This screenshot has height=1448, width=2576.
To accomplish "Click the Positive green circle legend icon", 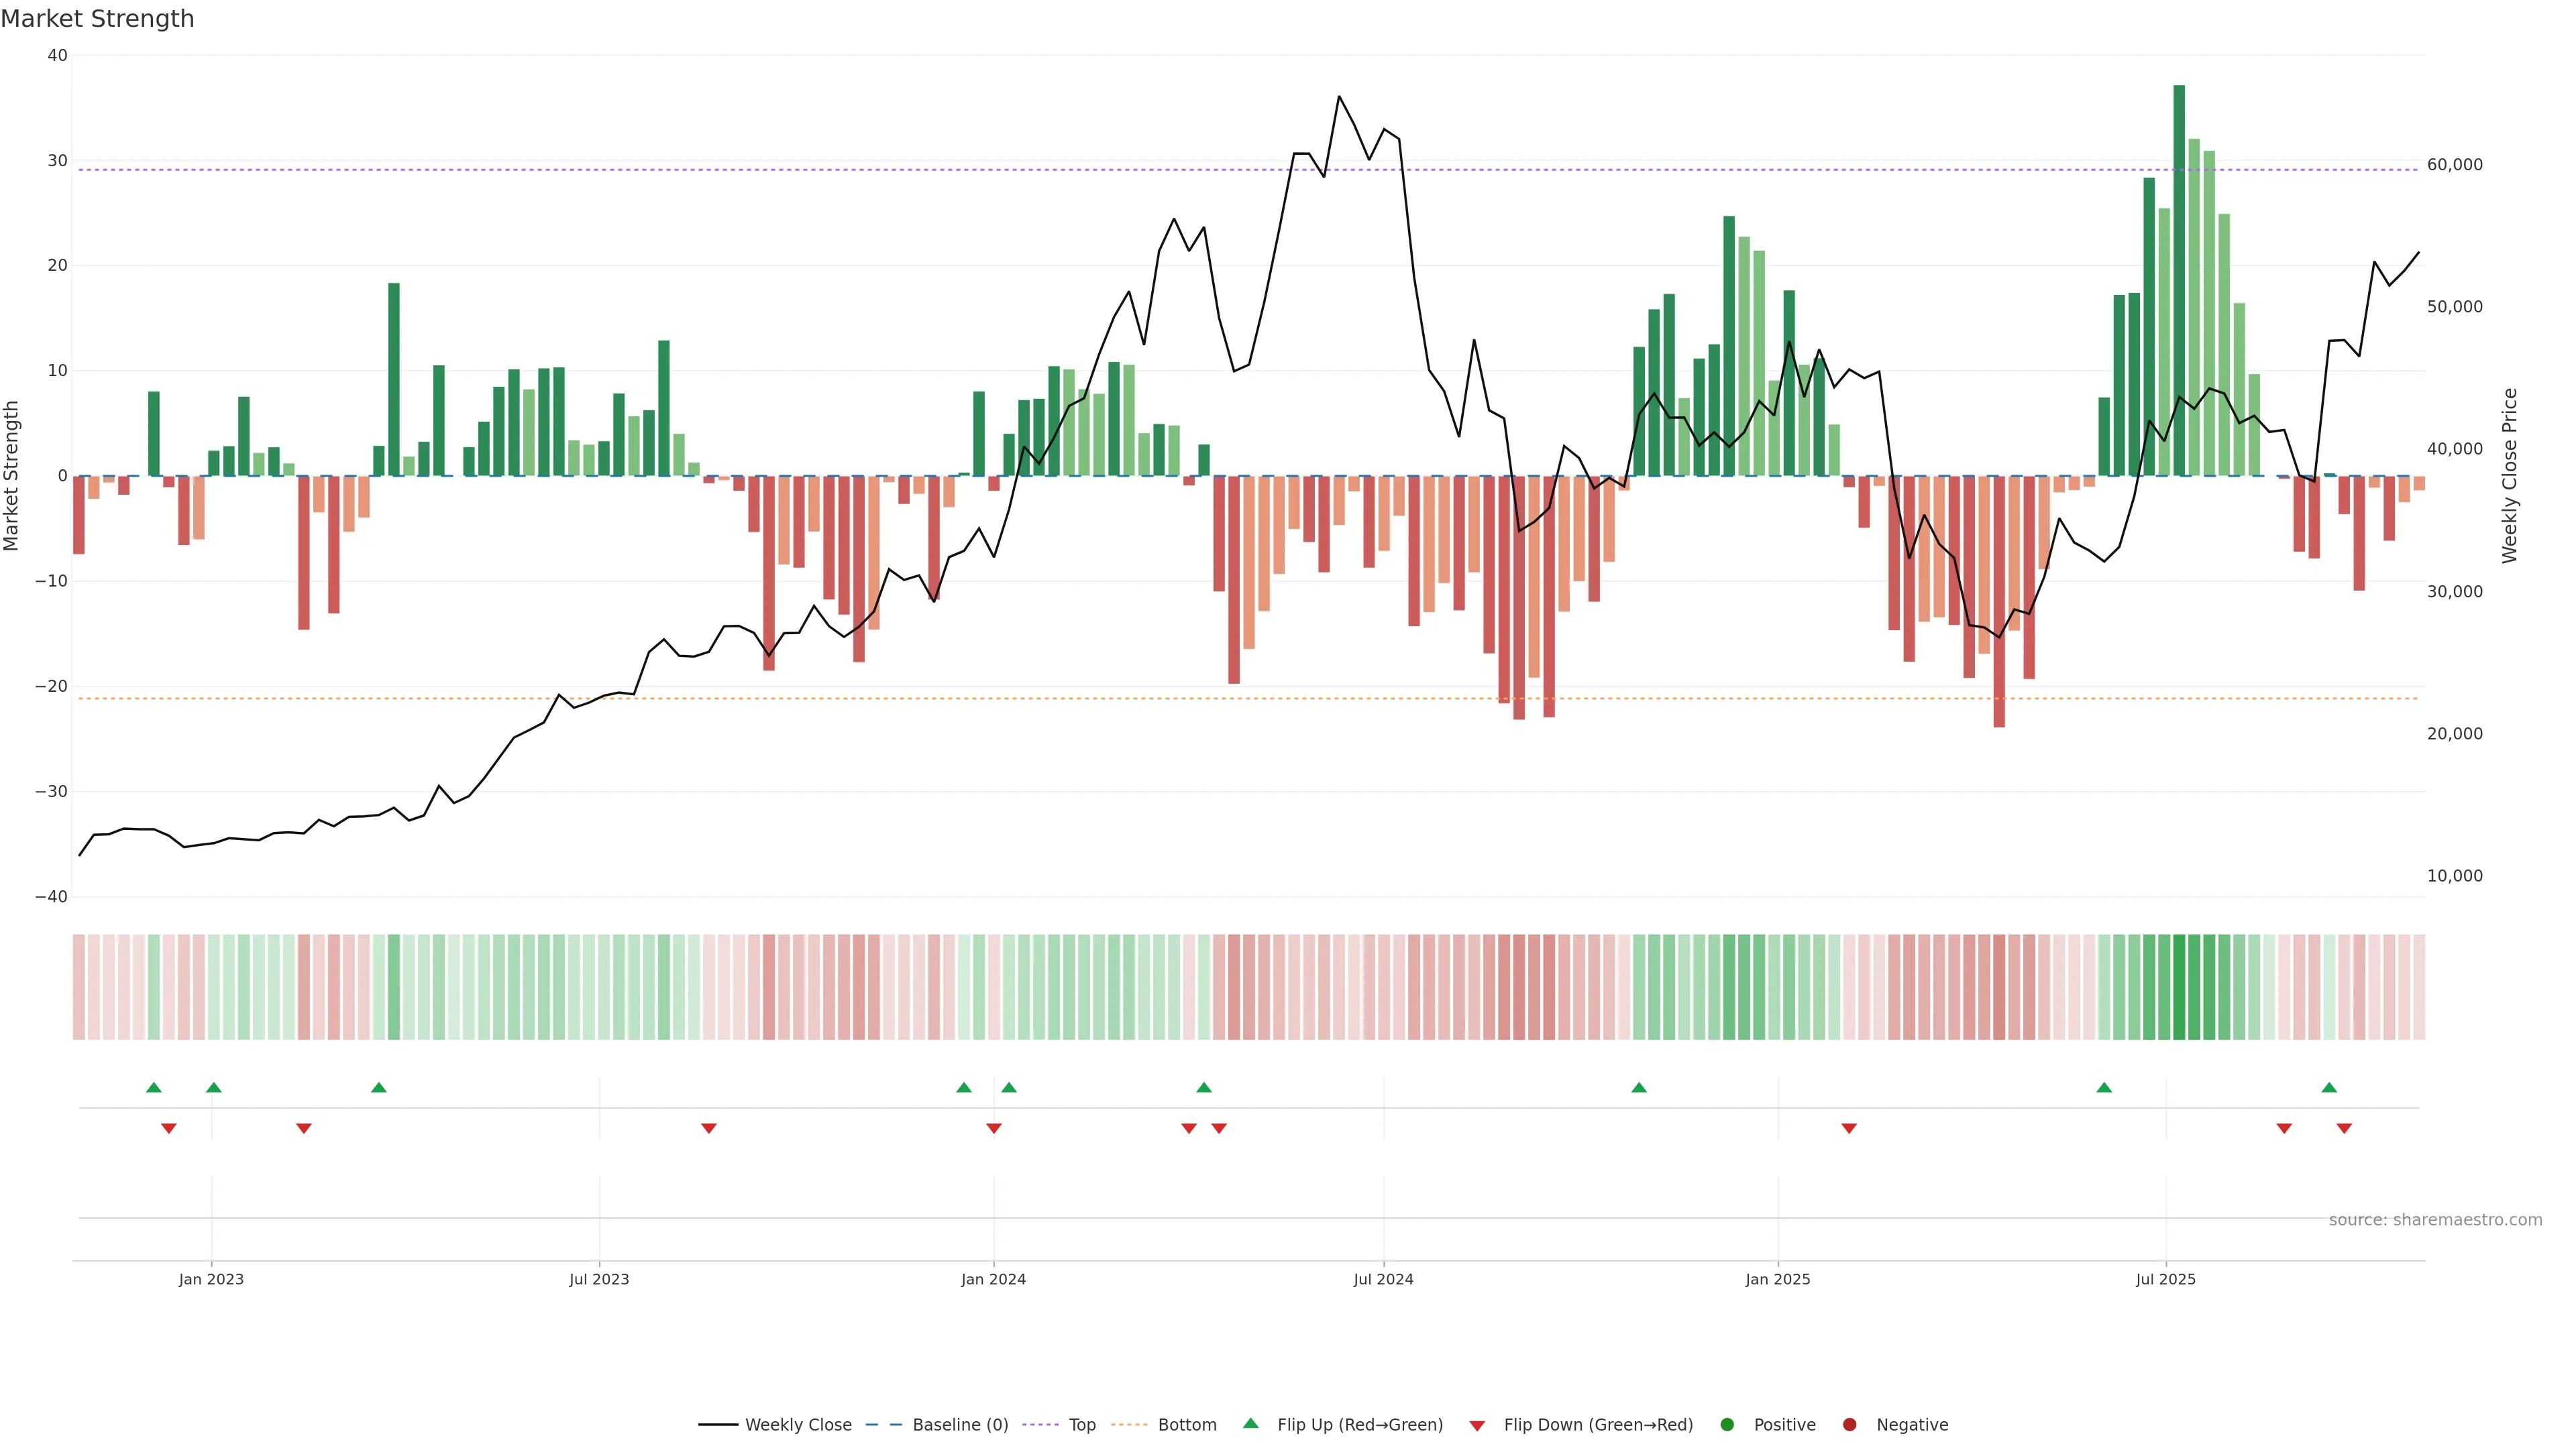I will pos(1727,1425).
